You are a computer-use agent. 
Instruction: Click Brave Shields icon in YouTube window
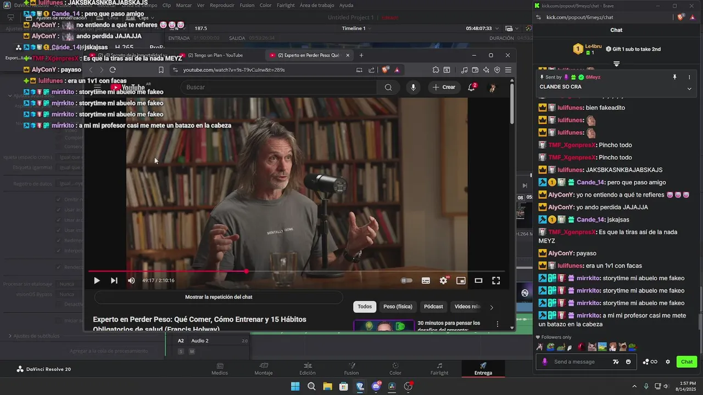point(386,70)
